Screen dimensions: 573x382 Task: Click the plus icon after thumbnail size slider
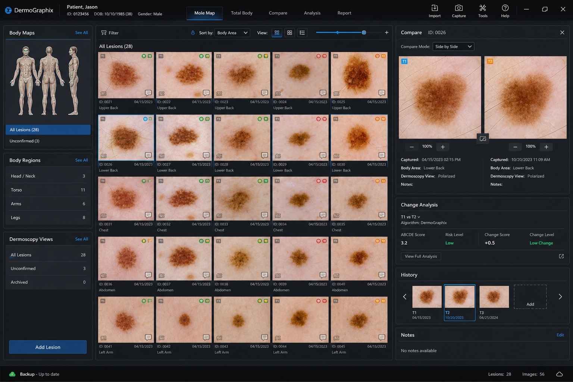(386, 33)
